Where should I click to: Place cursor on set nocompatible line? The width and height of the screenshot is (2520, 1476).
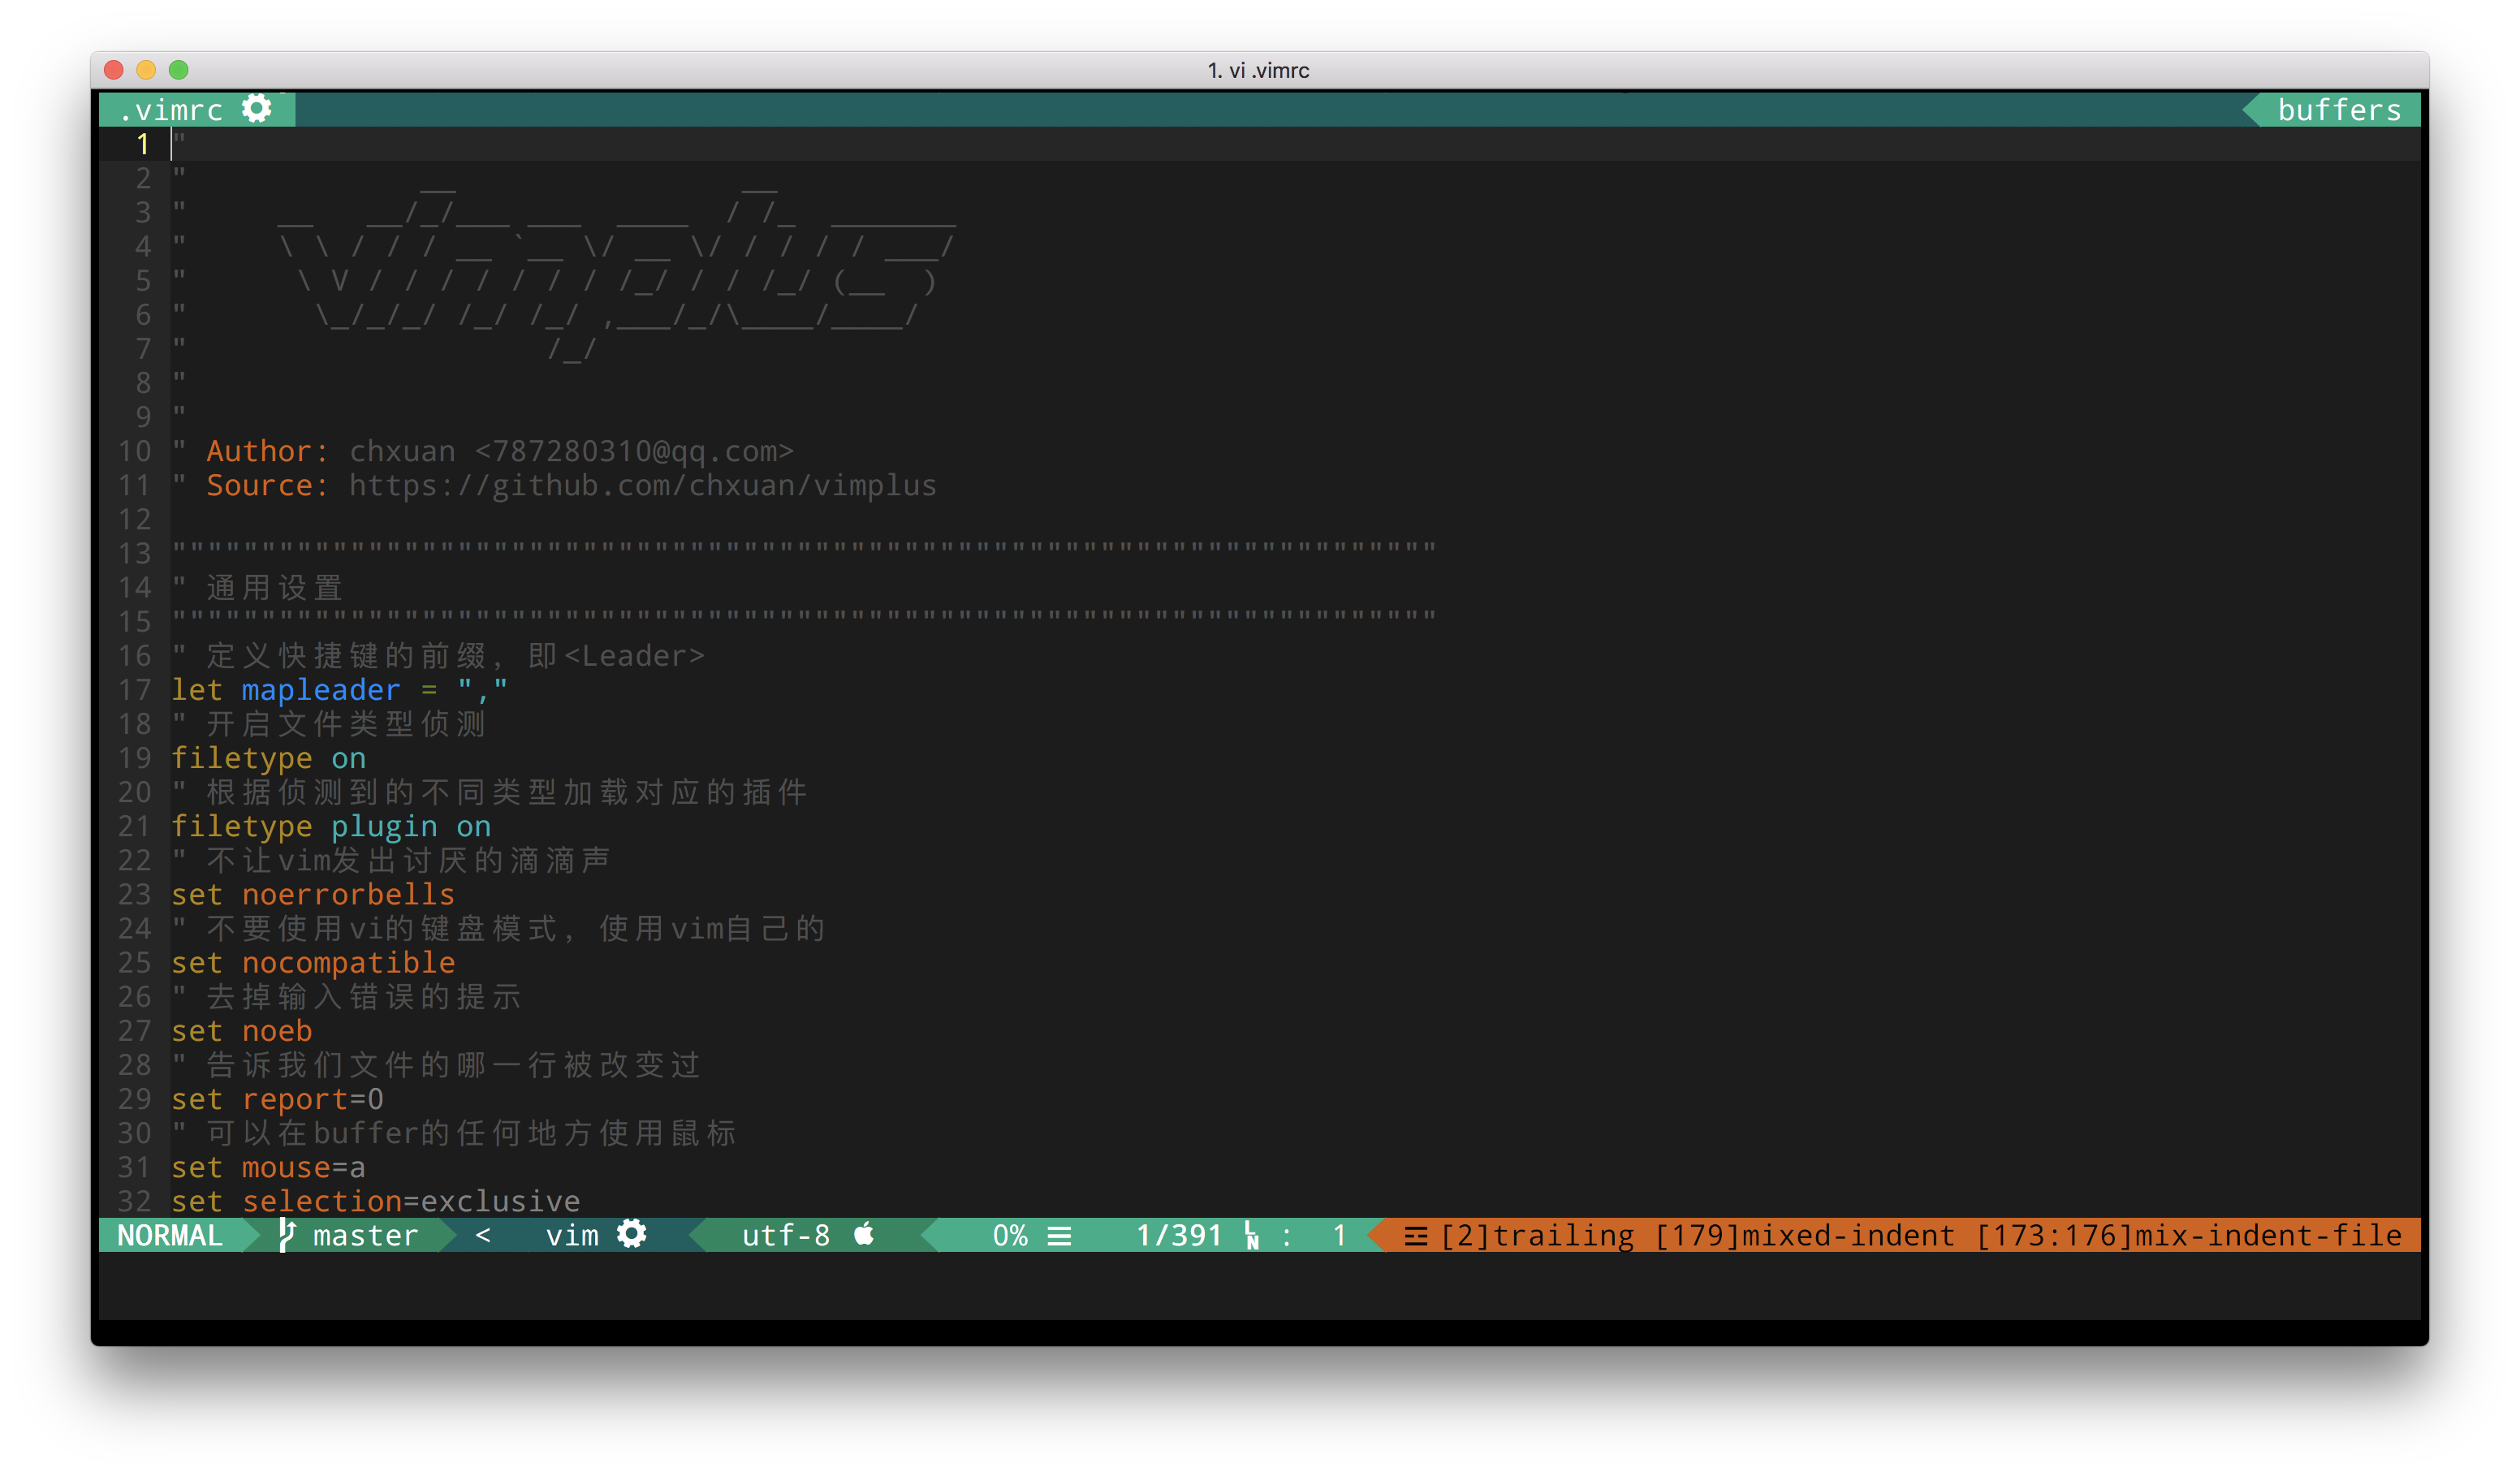point(313,963)
